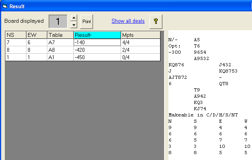Click West's spade holding KQ876
This screenshot has width=252, height=160.
tap(176, 65)
